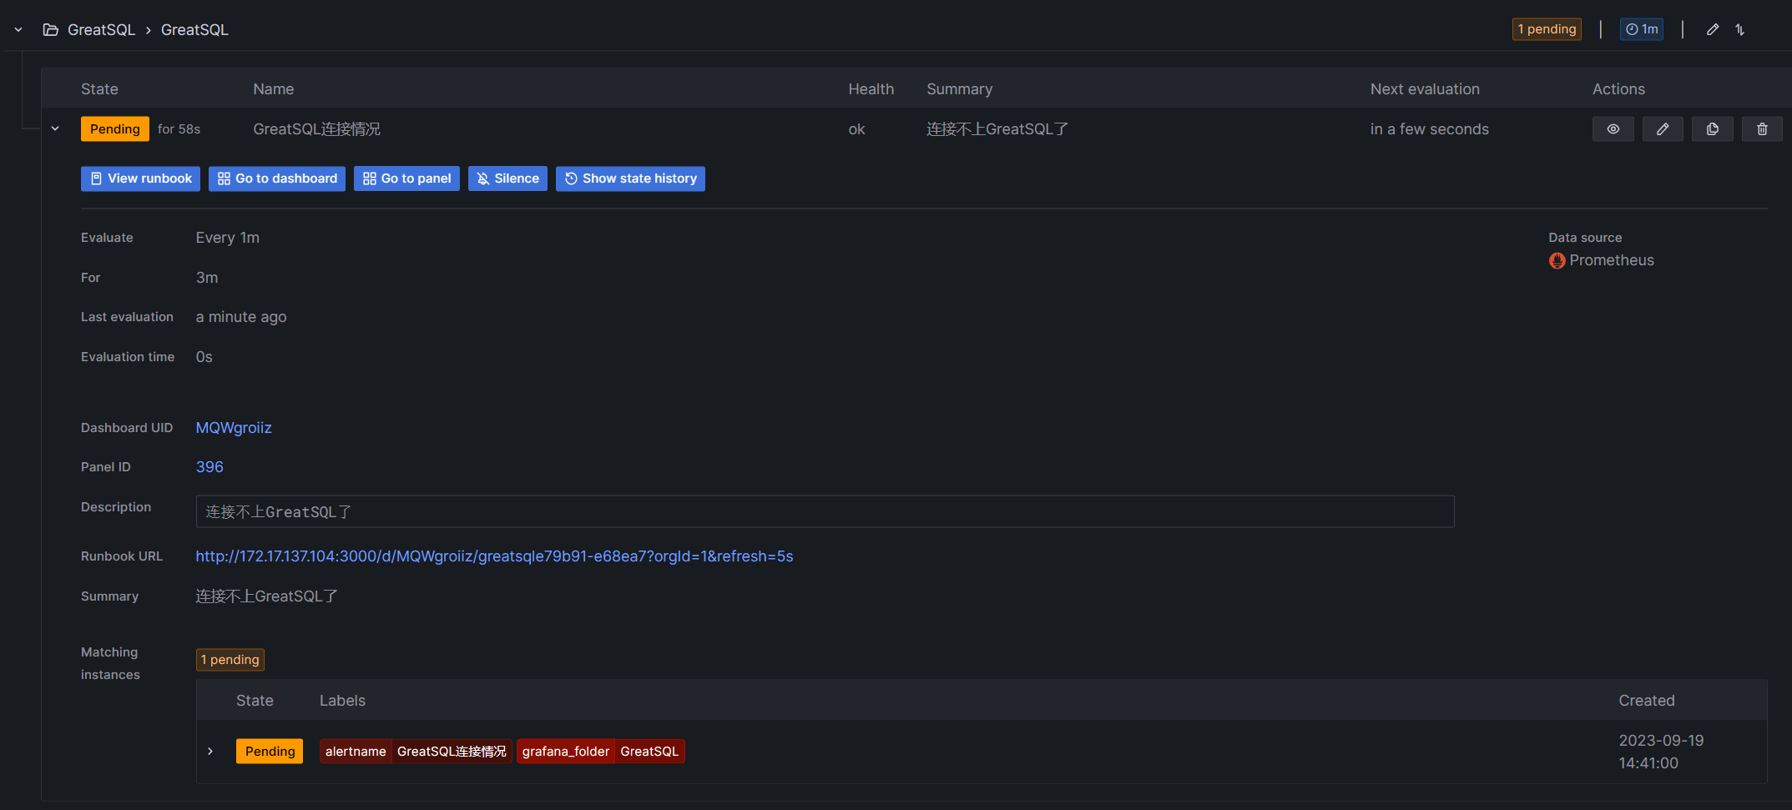Click the Health value ok
This screenshot has height=810, width=1792.
[856, 129]
